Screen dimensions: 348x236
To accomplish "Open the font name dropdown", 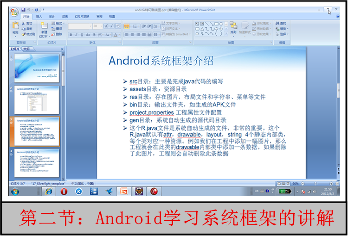I will [x=90, y=26].
